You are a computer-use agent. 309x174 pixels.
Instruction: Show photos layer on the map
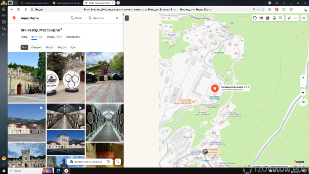[x=268, y=18]
